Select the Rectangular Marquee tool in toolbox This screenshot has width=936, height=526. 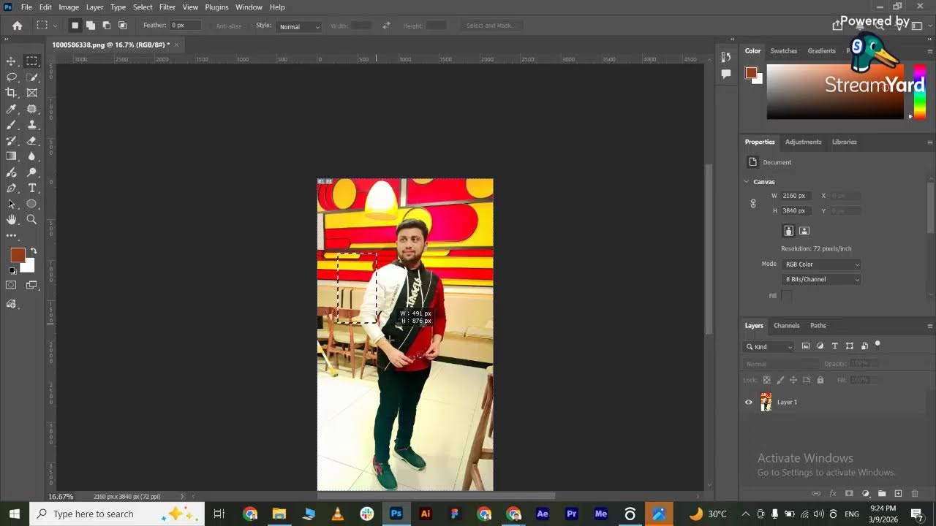click(31, 61)
